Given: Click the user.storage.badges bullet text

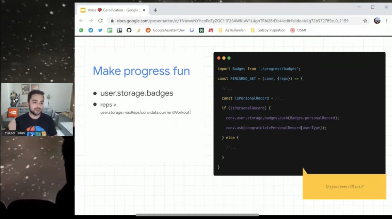Looking at the screenshot, I should [137, 93].
